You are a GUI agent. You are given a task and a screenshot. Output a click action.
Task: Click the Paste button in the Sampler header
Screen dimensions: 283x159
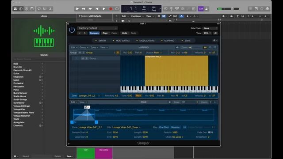point(114,33)
